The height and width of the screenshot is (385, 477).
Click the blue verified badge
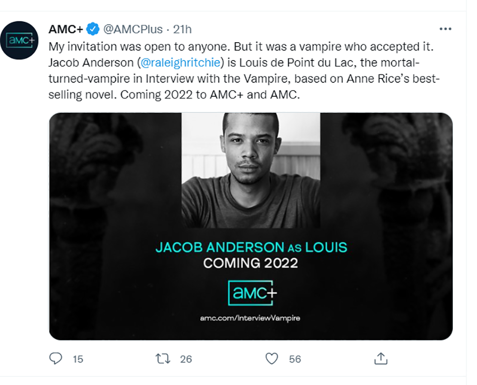point(93,29)
